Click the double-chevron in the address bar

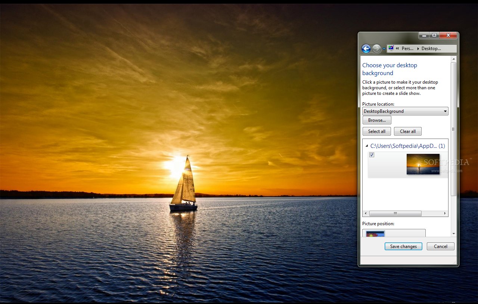398,49
